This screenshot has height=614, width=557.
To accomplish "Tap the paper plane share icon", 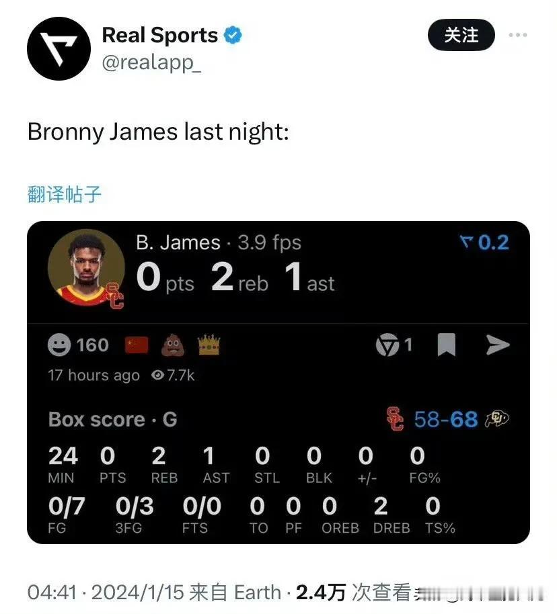I will pos(497,345).
